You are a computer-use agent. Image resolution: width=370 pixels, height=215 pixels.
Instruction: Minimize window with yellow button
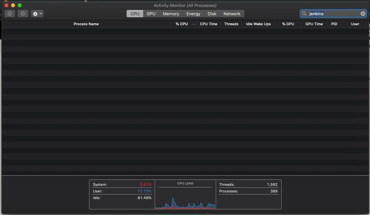pyautogui.click(x=13, y=5)
